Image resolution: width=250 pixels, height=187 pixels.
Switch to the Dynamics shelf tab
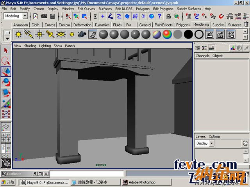[x=102, y=25]
